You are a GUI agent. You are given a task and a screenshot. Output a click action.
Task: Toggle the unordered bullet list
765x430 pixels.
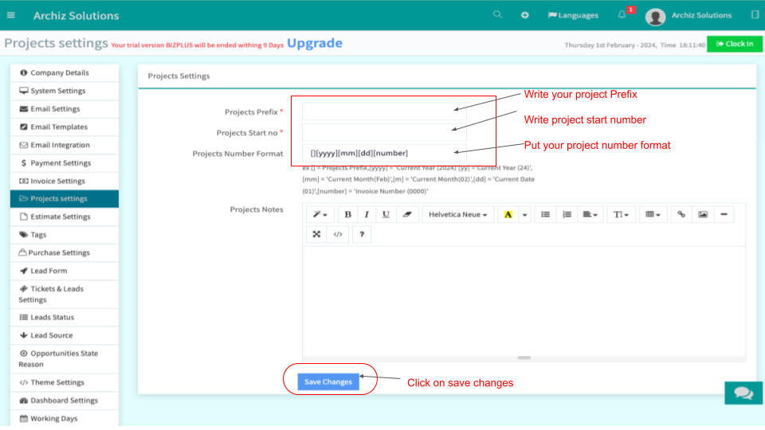point(546,214)
